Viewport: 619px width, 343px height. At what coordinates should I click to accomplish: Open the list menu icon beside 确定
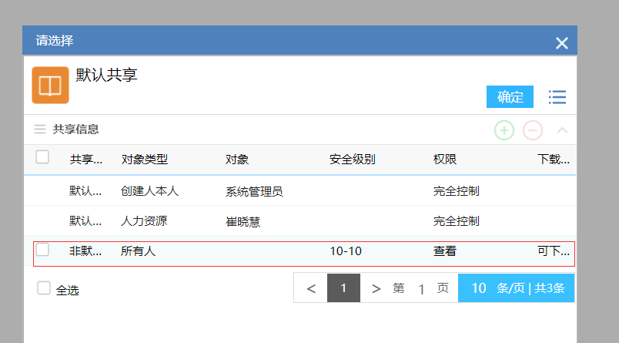[x=557, y=97]
